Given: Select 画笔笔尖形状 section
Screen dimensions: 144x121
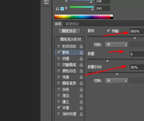Looking at the screenshot, I should [x=70, y=39].
